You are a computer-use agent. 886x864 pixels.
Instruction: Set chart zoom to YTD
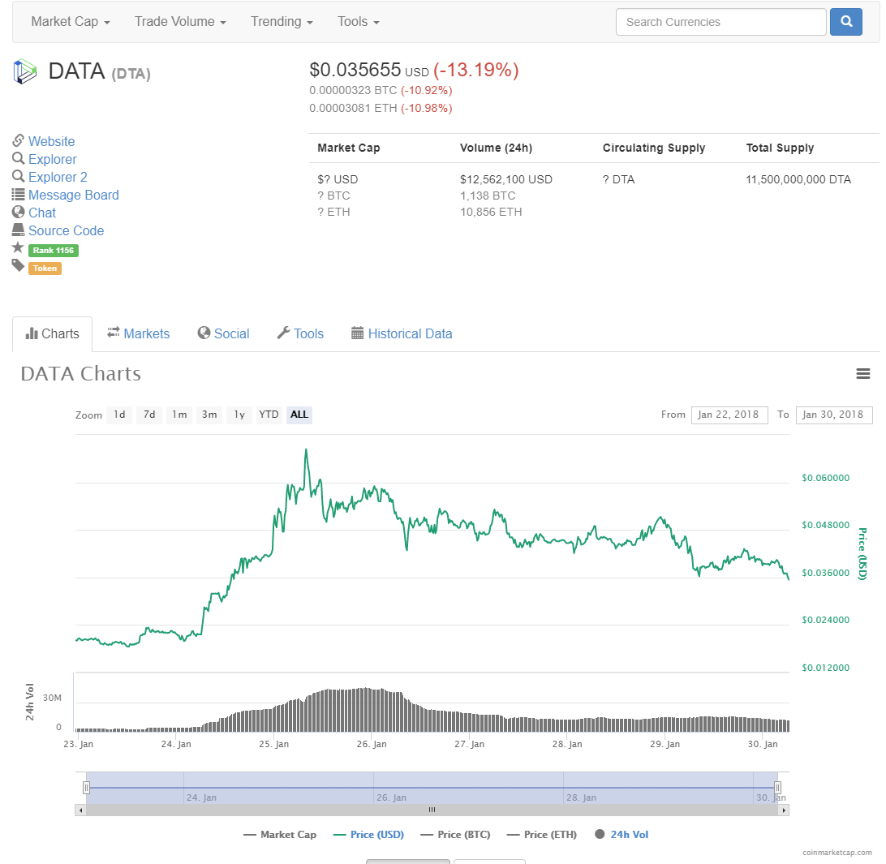269,415
